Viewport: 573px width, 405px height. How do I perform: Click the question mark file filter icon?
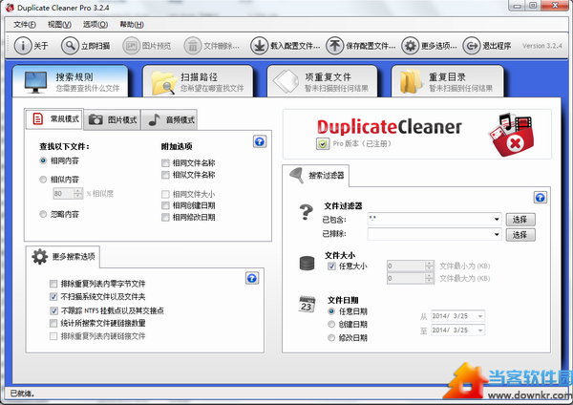click(307, 212)
